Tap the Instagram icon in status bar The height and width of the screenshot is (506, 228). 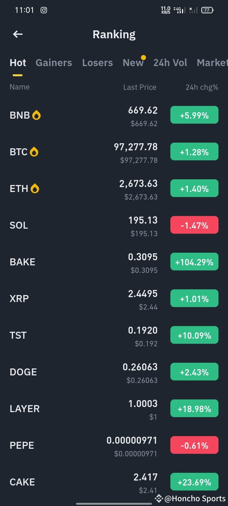[44, 10]
